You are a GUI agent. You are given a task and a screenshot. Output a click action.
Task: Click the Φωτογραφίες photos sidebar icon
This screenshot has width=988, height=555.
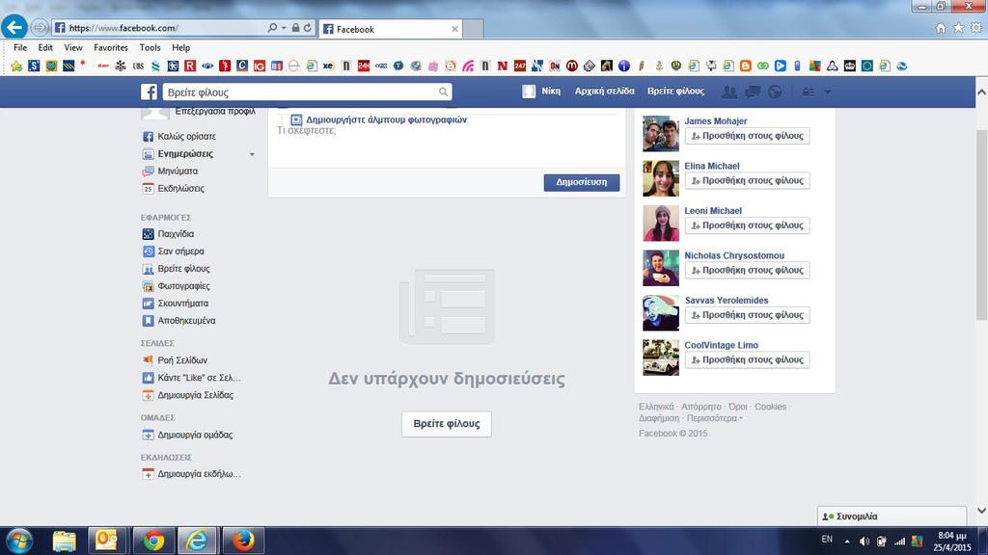point(148,286)
